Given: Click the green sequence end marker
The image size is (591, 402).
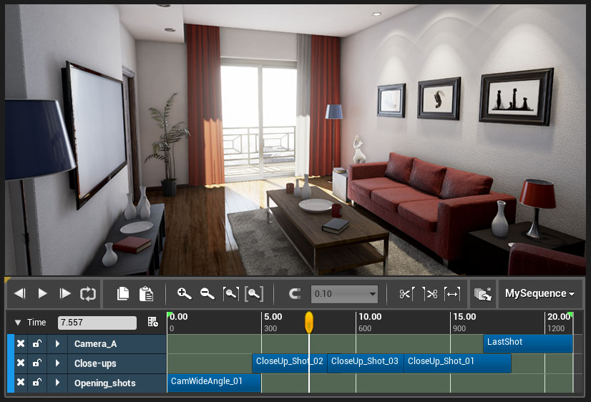Looking at the screenshot, I should pyautogui.click(x=571, y=315).
